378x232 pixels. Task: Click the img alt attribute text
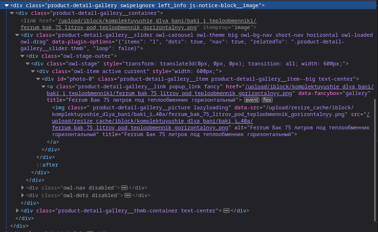(211, 131)
